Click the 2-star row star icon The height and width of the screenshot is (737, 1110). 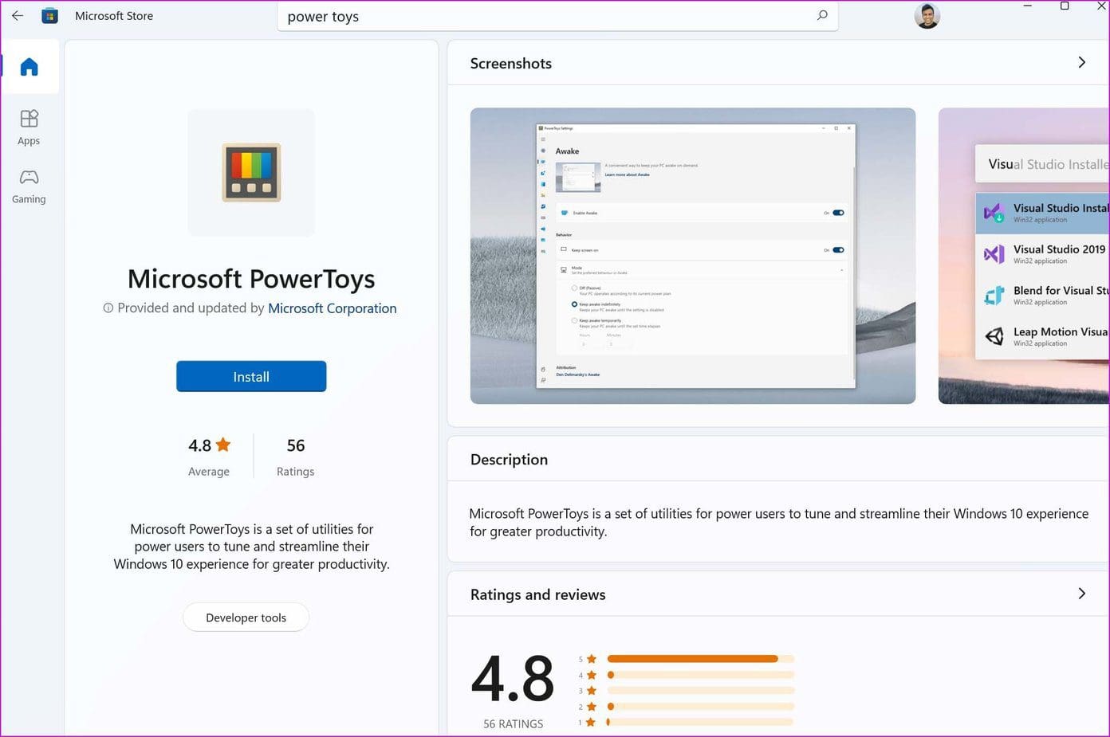pos(591,707)
